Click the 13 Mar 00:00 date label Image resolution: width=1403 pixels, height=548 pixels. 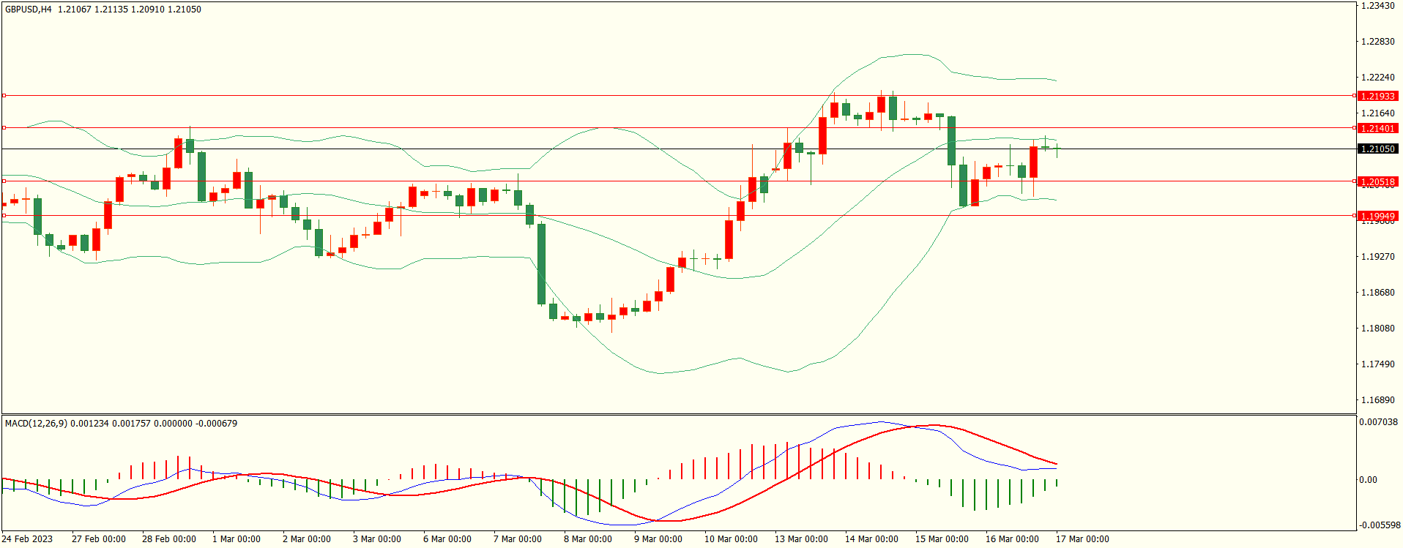[802, 539]
